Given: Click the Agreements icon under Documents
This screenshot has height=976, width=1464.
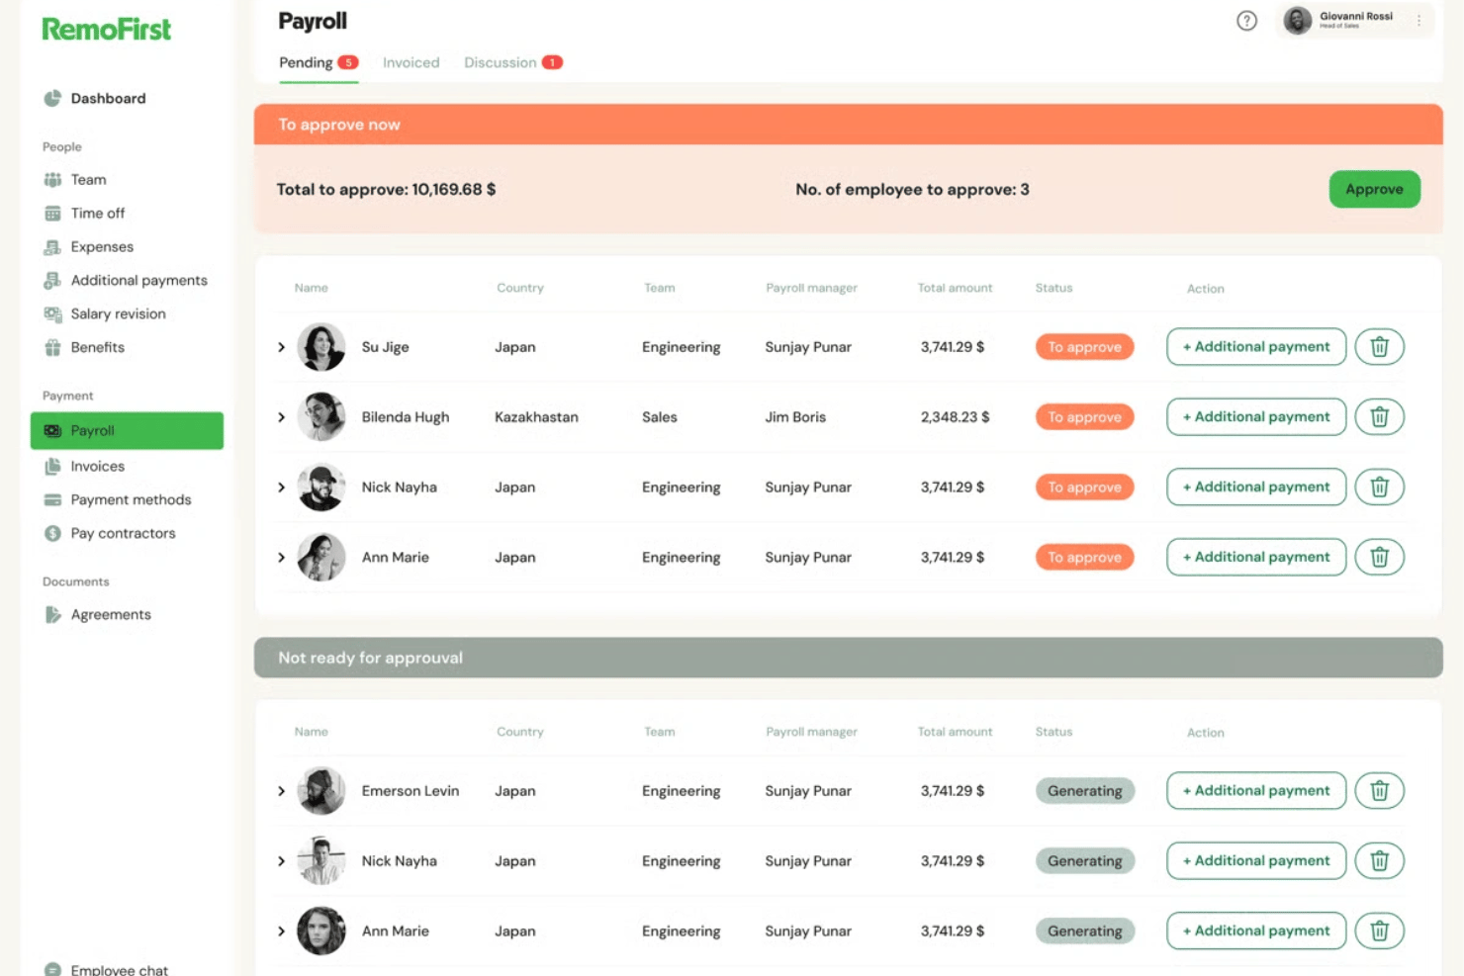Looking at the screenshot, I should tap(52, 615).
